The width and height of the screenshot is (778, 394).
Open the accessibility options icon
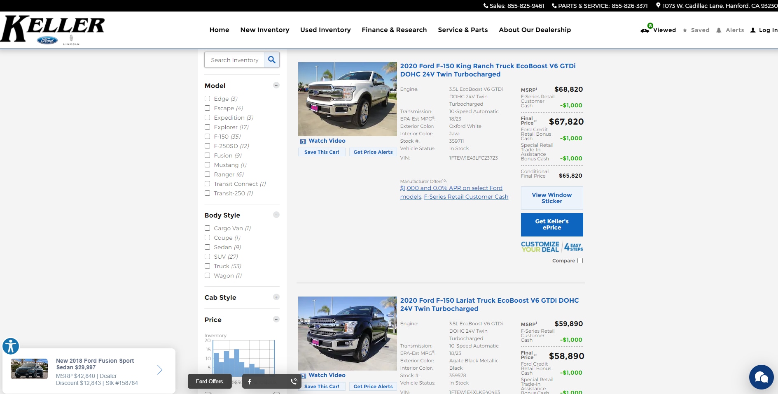point(11,346)
